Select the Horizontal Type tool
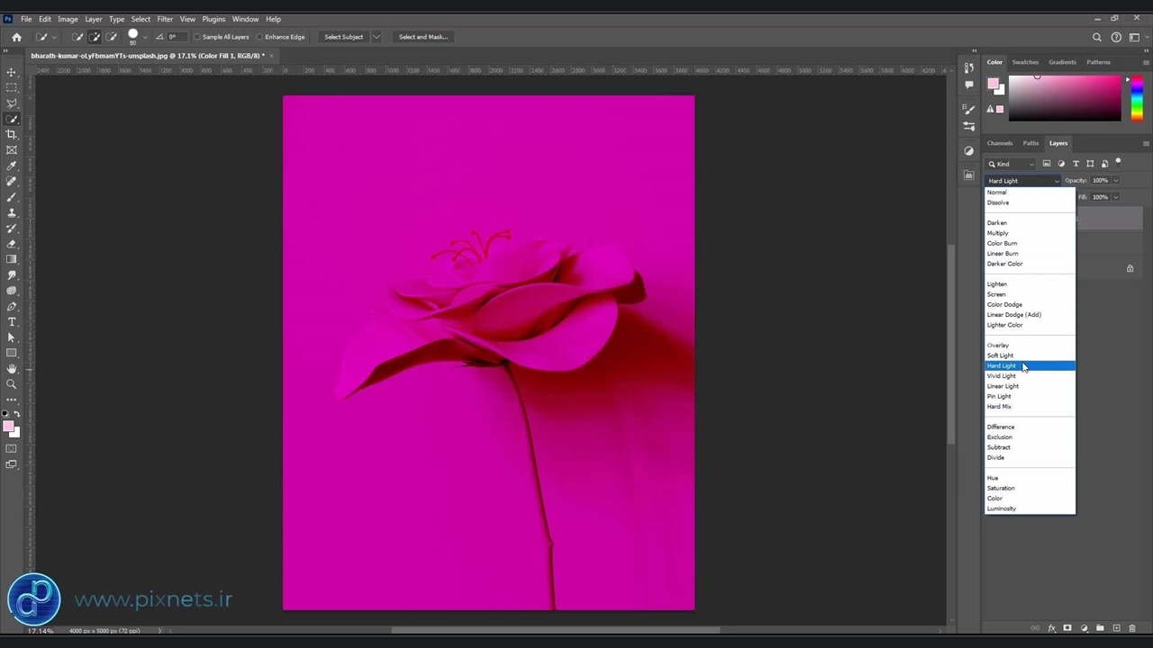Viewport: 1153px width, 648px height. (12, 322)
